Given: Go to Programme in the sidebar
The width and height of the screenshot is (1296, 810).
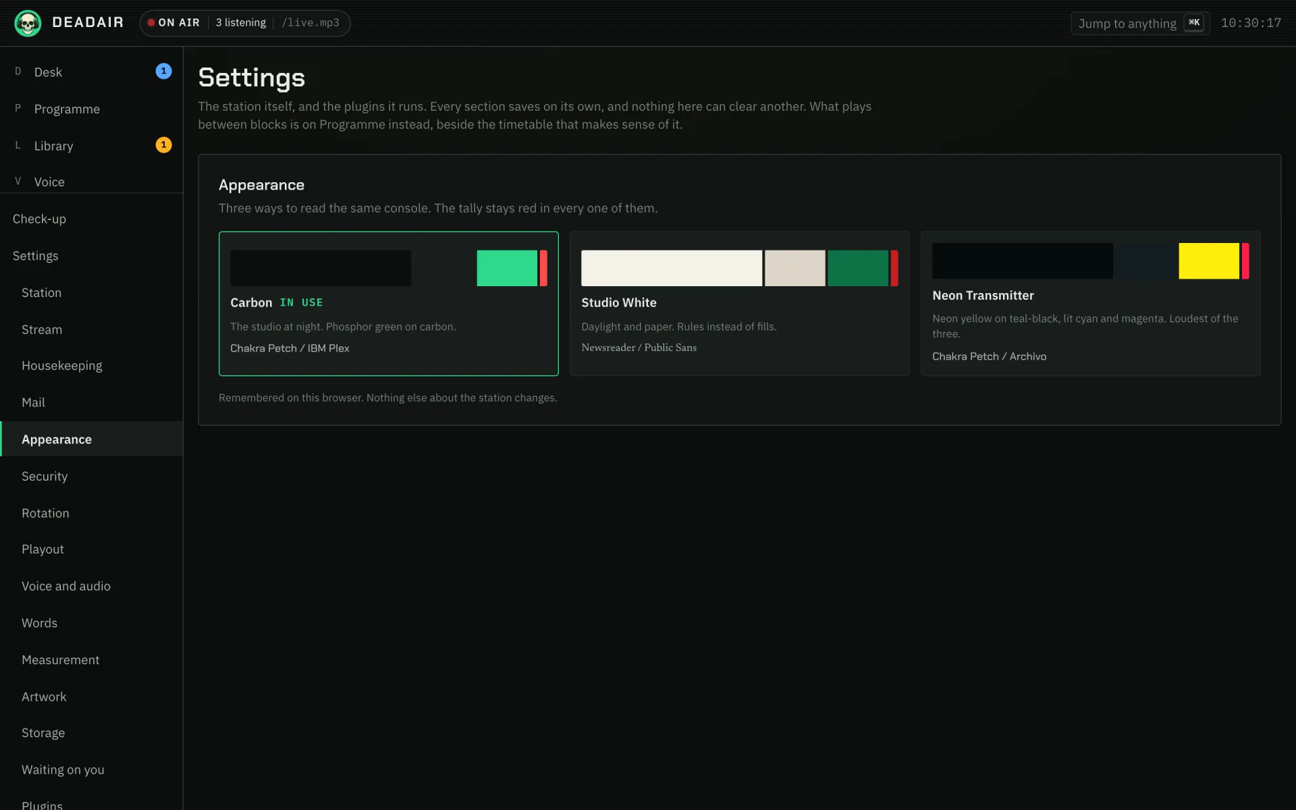Looking at the screenshot, I should click(92, 109).
